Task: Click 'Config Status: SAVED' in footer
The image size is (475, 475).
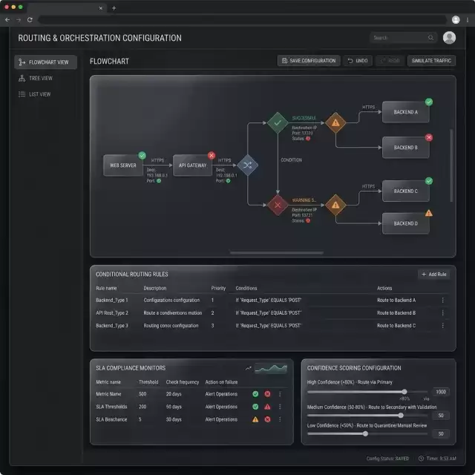Action: pos(387,459)
